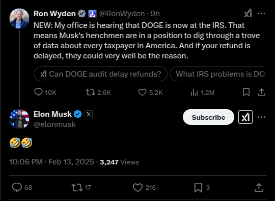View analytics showing 1.2M views
This screenshot has height=201, width=275.
click(x=202, y=92)
